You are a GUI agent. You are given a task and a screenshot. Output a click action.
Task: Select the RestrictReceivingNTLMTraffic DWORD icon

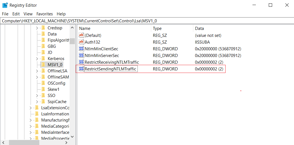(81, 62)
